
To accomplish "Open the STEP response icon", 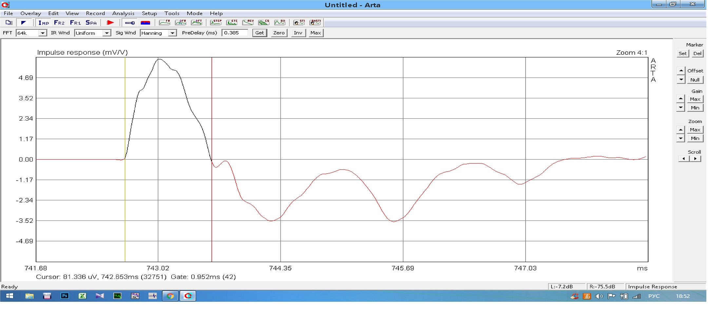I will [216, 22].
